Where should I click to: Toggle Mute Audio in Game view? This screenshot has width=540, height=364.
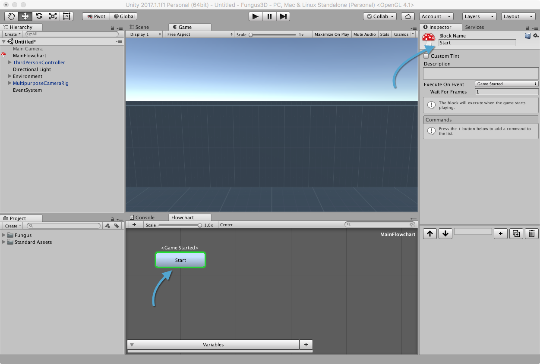pos(364,34)
